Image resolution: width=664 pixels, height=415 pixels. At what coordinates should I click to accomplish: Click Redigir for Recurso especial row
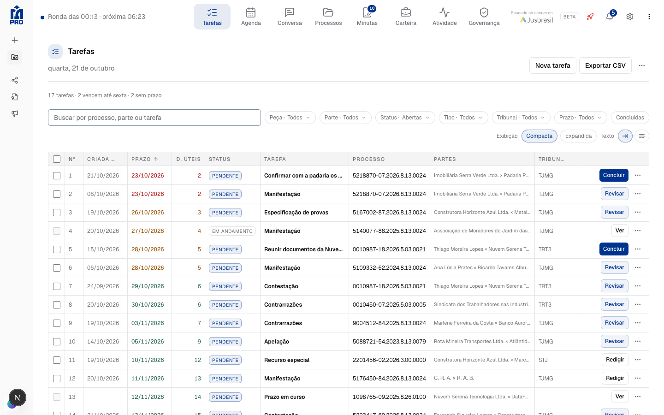(x=615, y=360)
